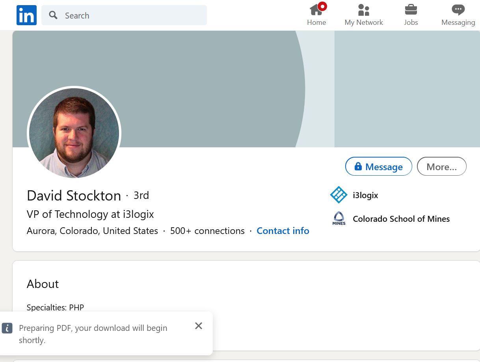Open the Jobs briefcase icon
This screenshot has width=480, height=362.
pos(411,10)
